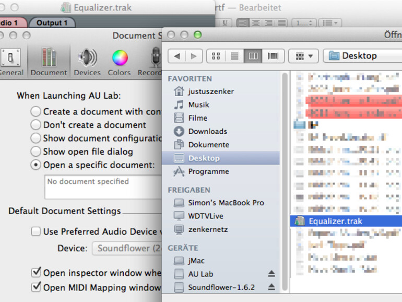Open the Soundflower device dropdown
The image size is (402, 302).
127,248
